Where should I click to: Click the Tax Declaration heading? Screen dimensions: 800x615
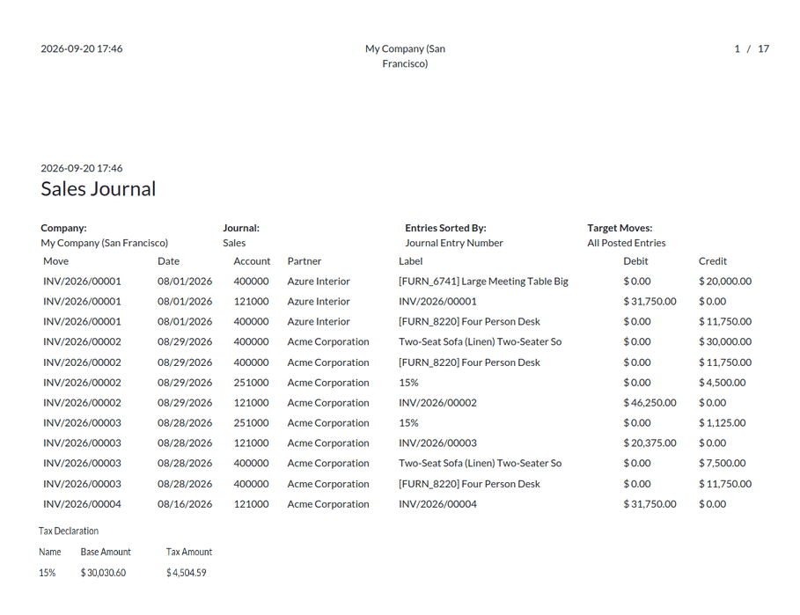coord(69,531)
